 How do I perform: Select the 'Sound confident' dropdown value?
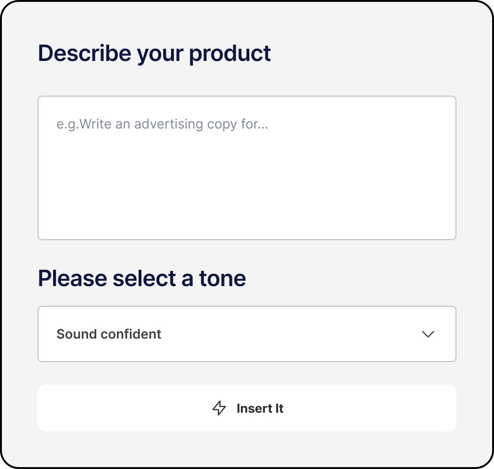[109, 334]
